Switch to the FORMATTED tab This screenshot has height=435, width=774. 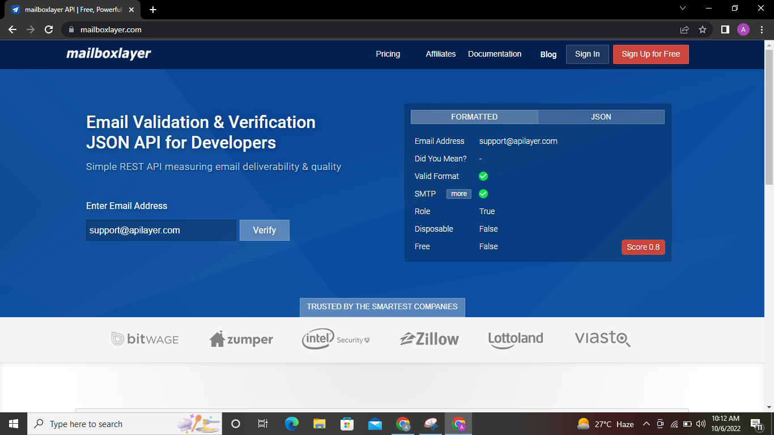coord(474,117)
